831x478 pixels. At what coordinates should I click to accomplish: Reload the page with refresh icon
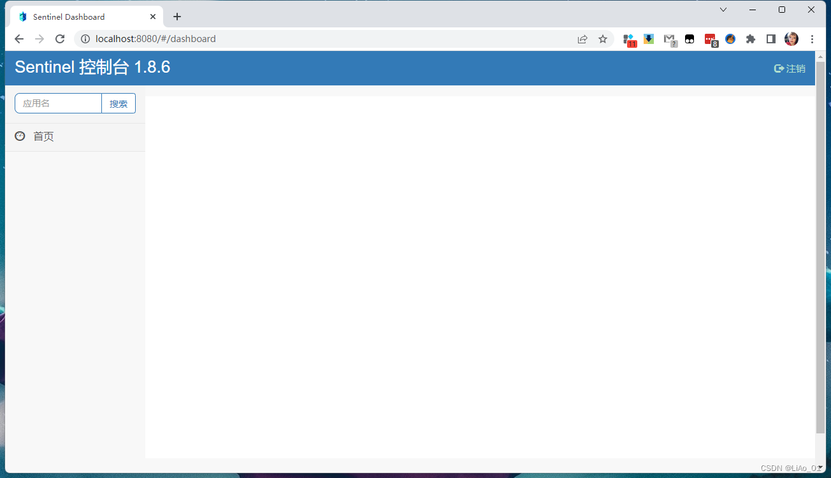tap(60, 39)
